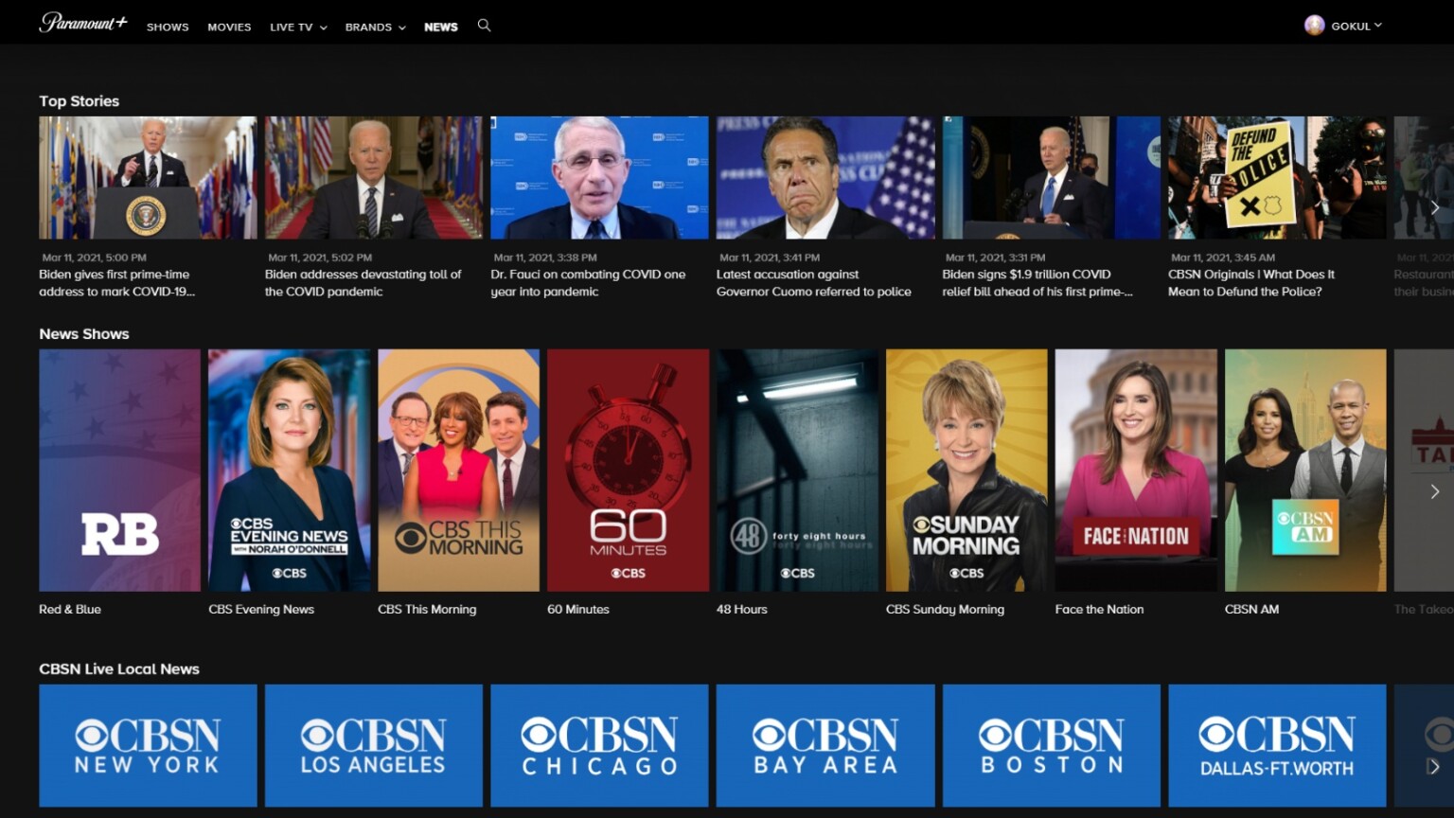The width and height of the screenshot is (1454, 818).
Task: Open the search magnifier icon
Action: pos(484,26)
